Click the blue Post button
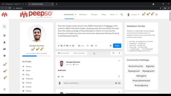The width and height of the screenshot is (171, 96). tap(117, 46)
